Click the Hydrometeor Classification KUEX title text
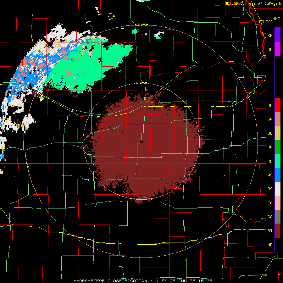283x283 pixels. [143, 281]
